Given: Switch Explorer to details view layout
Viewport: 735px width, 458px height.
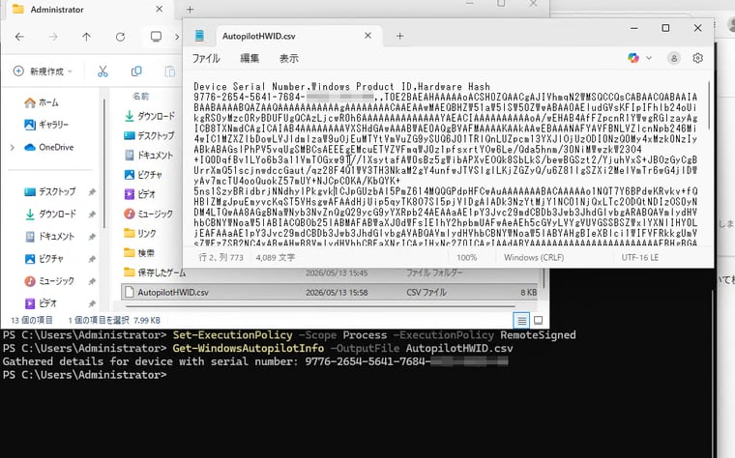Looking at the screenshot, I should point(521,321).
